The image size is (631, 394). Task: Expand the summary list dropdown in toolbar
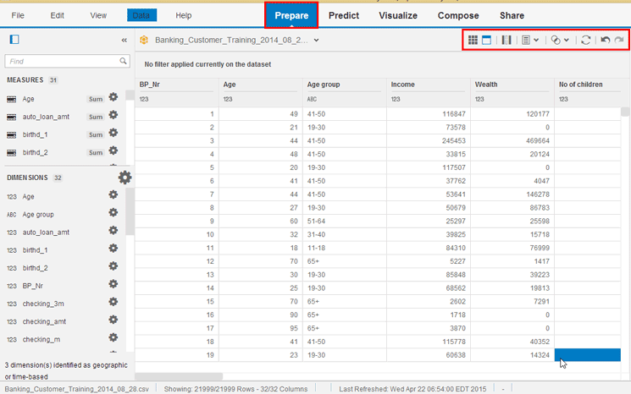pyautogui.click(x=530, y=40)
